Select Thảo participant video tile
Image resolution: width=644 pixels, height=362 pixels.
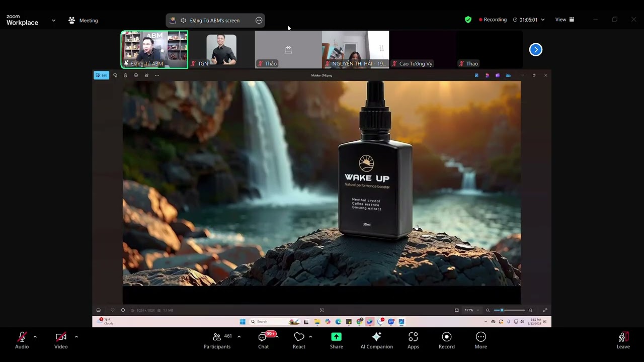[288, 49]
